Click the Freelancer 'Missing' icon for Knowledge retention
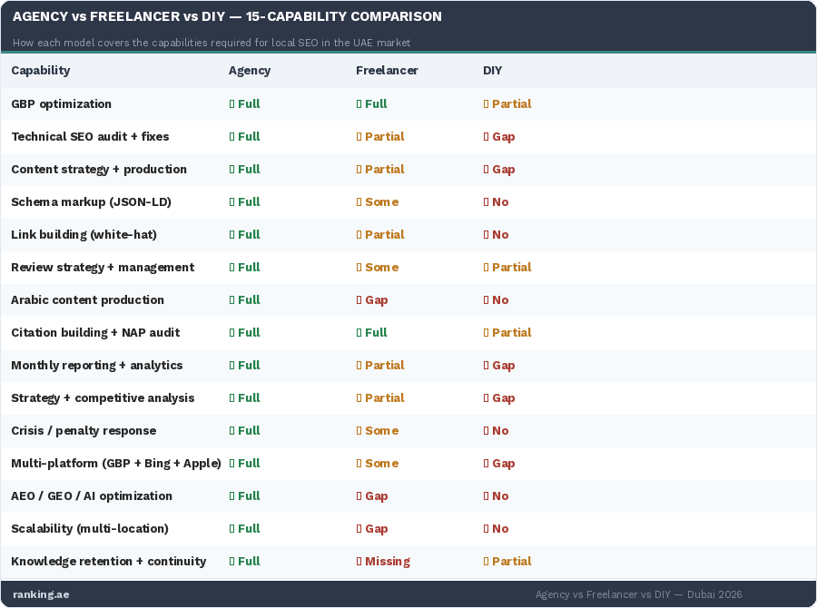817x608 pixels. point(359,562)
